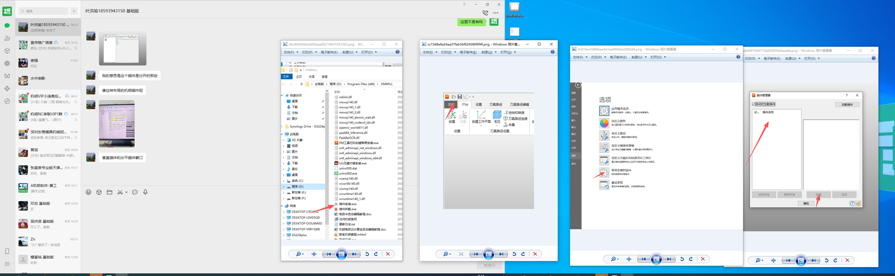Click the scissors screenshot icon in chat toolbar
Screen dimensions: 895x276
(120, 192)
